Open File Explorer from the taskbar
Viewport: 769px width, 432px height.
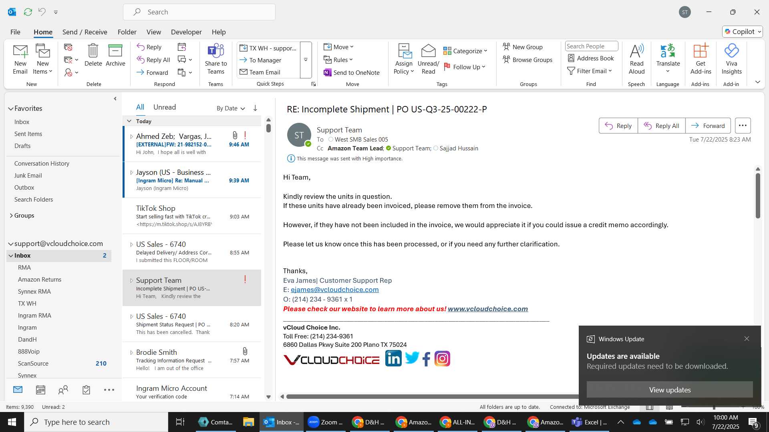click(248, 422)
